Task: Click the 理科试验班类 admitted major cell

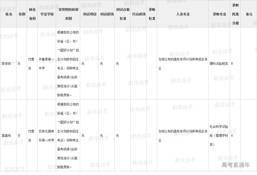Action: point(219,64)
